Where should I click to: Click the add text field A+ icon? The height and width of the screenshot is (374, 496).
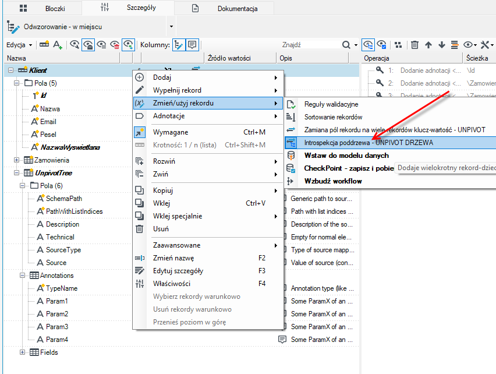pos(58,45)
